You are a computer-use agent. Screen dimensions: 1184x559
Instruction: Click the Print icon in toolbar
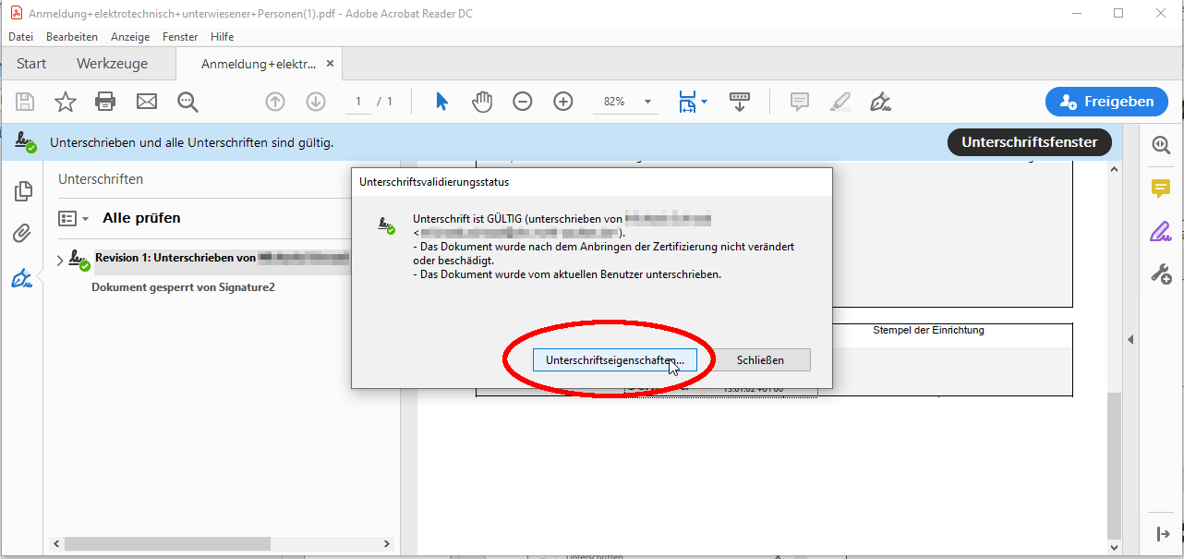[x=106, y=102]
